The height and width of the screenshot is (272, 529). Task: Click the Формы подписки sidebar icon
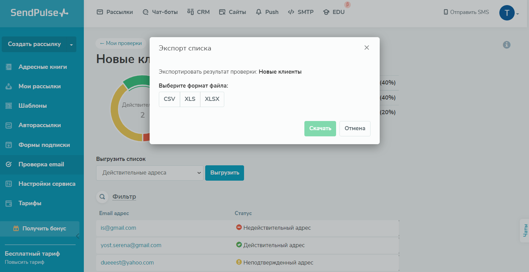9,145
